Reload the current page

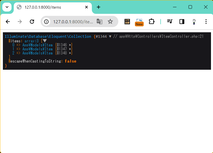click(x=32, y=22)
